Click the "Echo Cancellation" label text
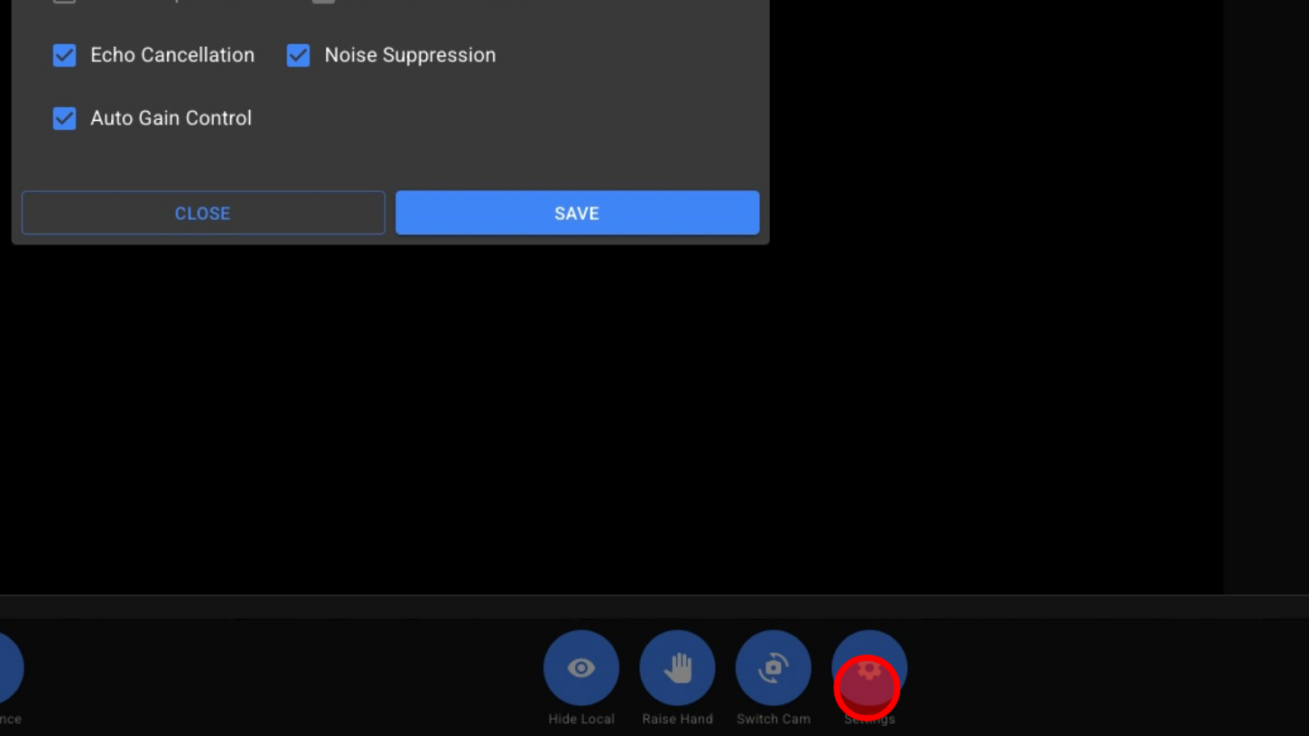 pos(172,55)
